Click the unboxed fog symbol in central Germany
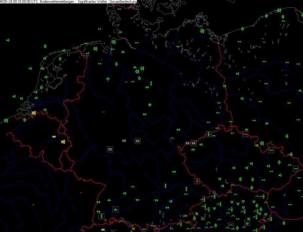Screen dimensions: 303x232 click(124, 140)
